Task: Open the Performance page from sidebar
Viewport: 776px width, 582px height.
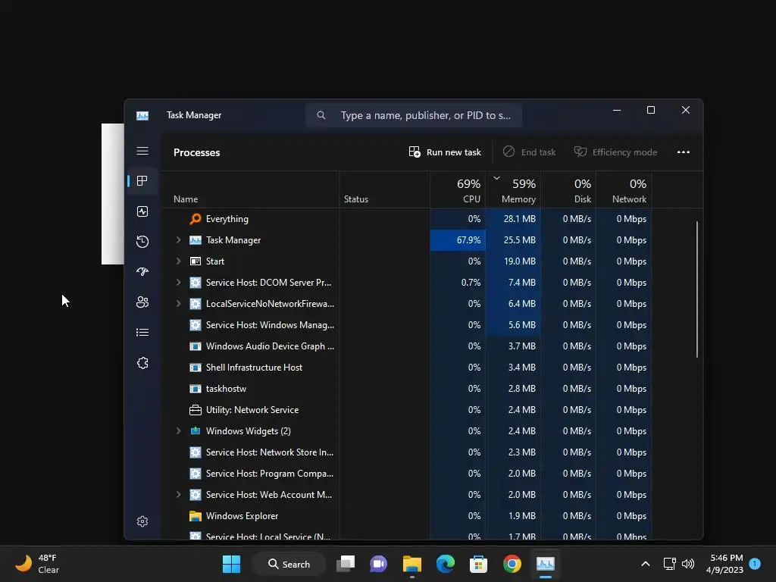Action: click(x=142, y=211)
